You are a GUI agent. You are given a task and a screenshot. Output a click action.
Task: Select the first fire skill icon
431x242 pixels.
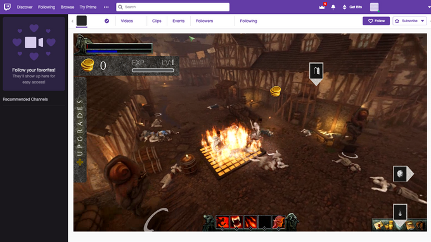point(222,222)
